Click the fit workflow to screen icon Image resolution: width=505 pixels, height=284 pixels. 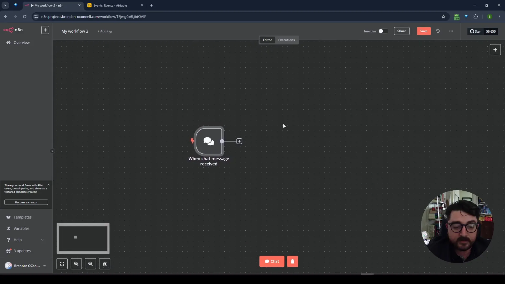[x=62, y=263]
